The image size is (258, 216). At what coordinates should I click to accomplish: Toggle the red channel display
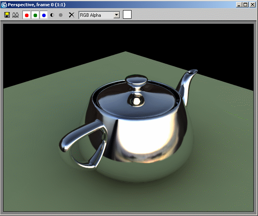click(27, 15)
